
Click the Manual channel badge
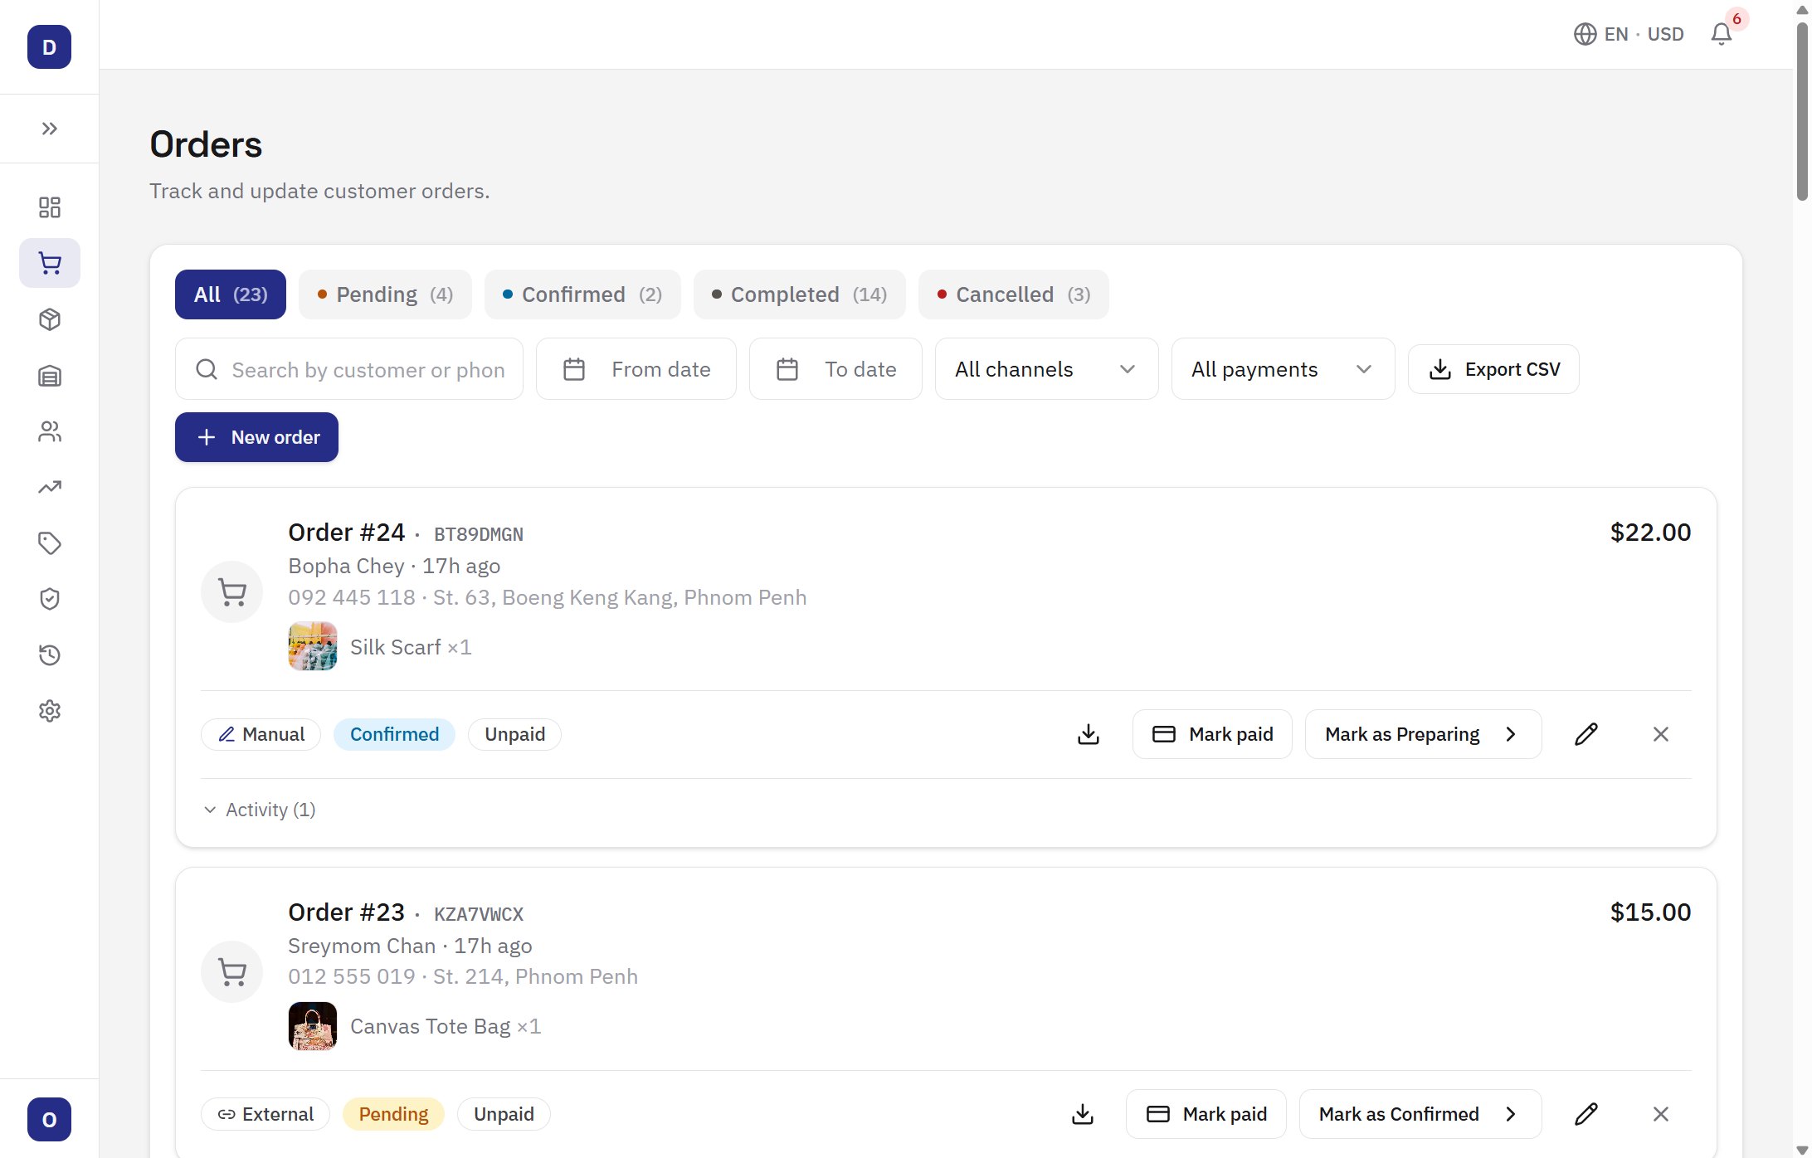pyautogui.click(x=261, y=734)
